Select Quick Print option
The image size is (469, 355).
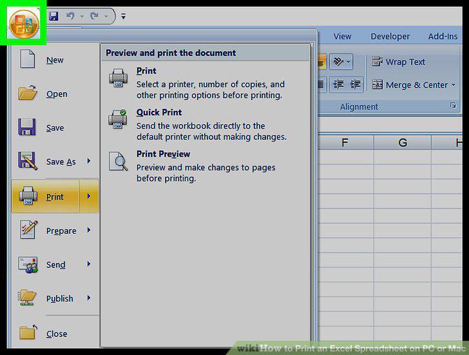(206, 124)
